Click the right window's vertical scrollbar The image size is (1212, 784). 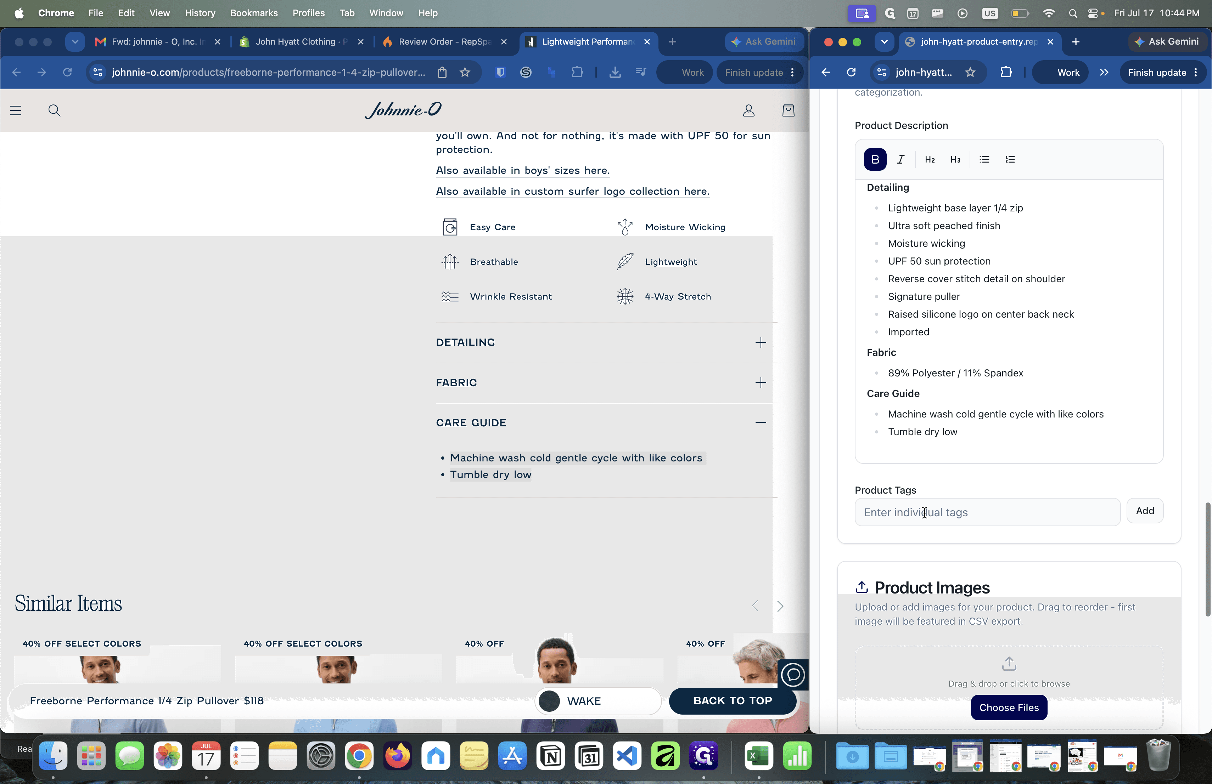(1207, 559)
